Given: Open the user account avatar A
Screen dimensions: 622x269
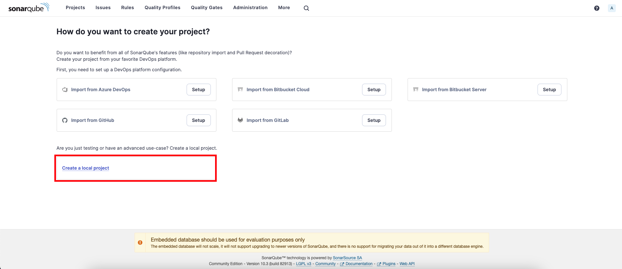Looking at the screenshot, I should point(612,8).
